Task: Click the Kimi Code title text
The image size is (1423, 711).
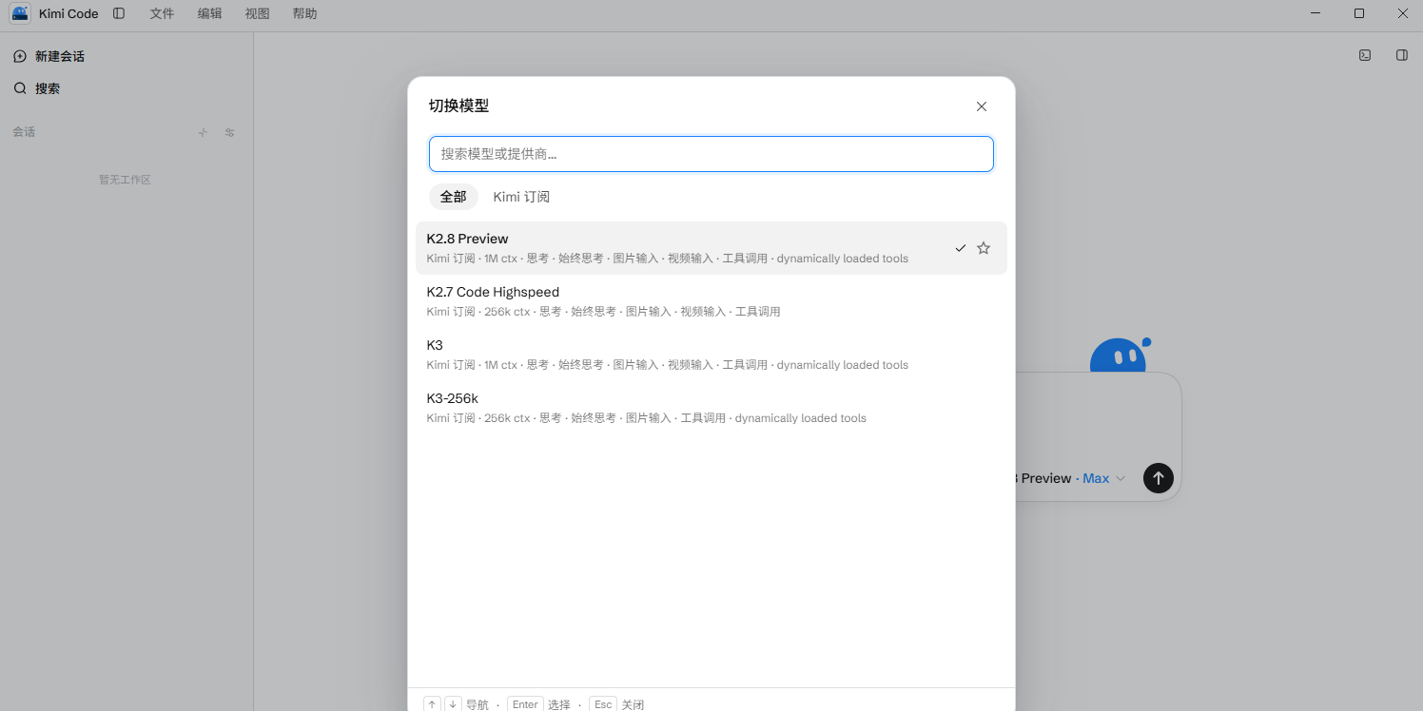Action: tap(68, 13)
